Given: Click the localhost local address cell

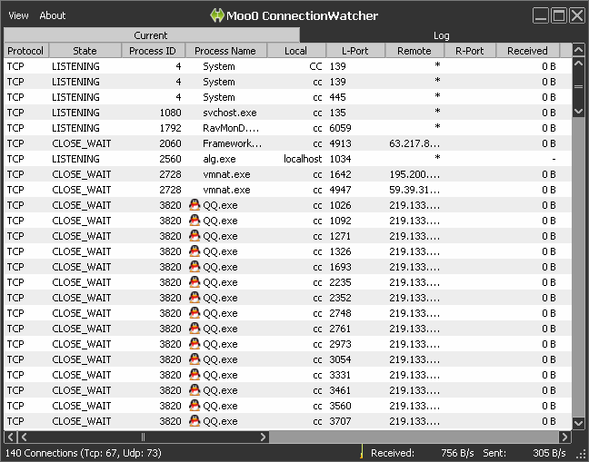Looking at the screenshot, I should (x=303, y=159).
